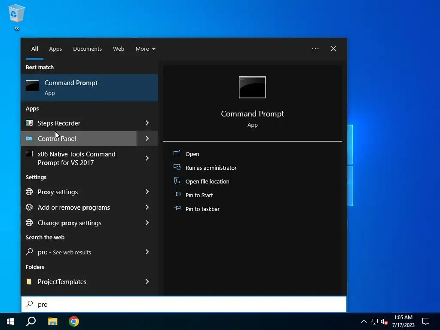Image resolution: width=440 pixels, height=330 pixels.
Task: Open the Command Prompt best match result
Action: (89, 88)
